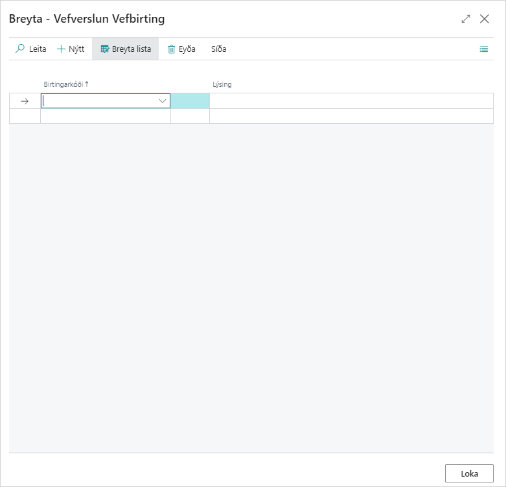Select the first row via arrow indicator
The height and width of the screenshot is (487, 506).
point(25,101)
